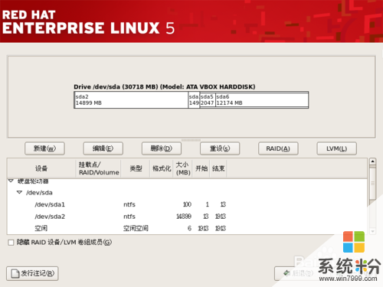Click the narrow sda 149 partition block
Viewport: 383px width, 287px height.
(x=194, y=100)
